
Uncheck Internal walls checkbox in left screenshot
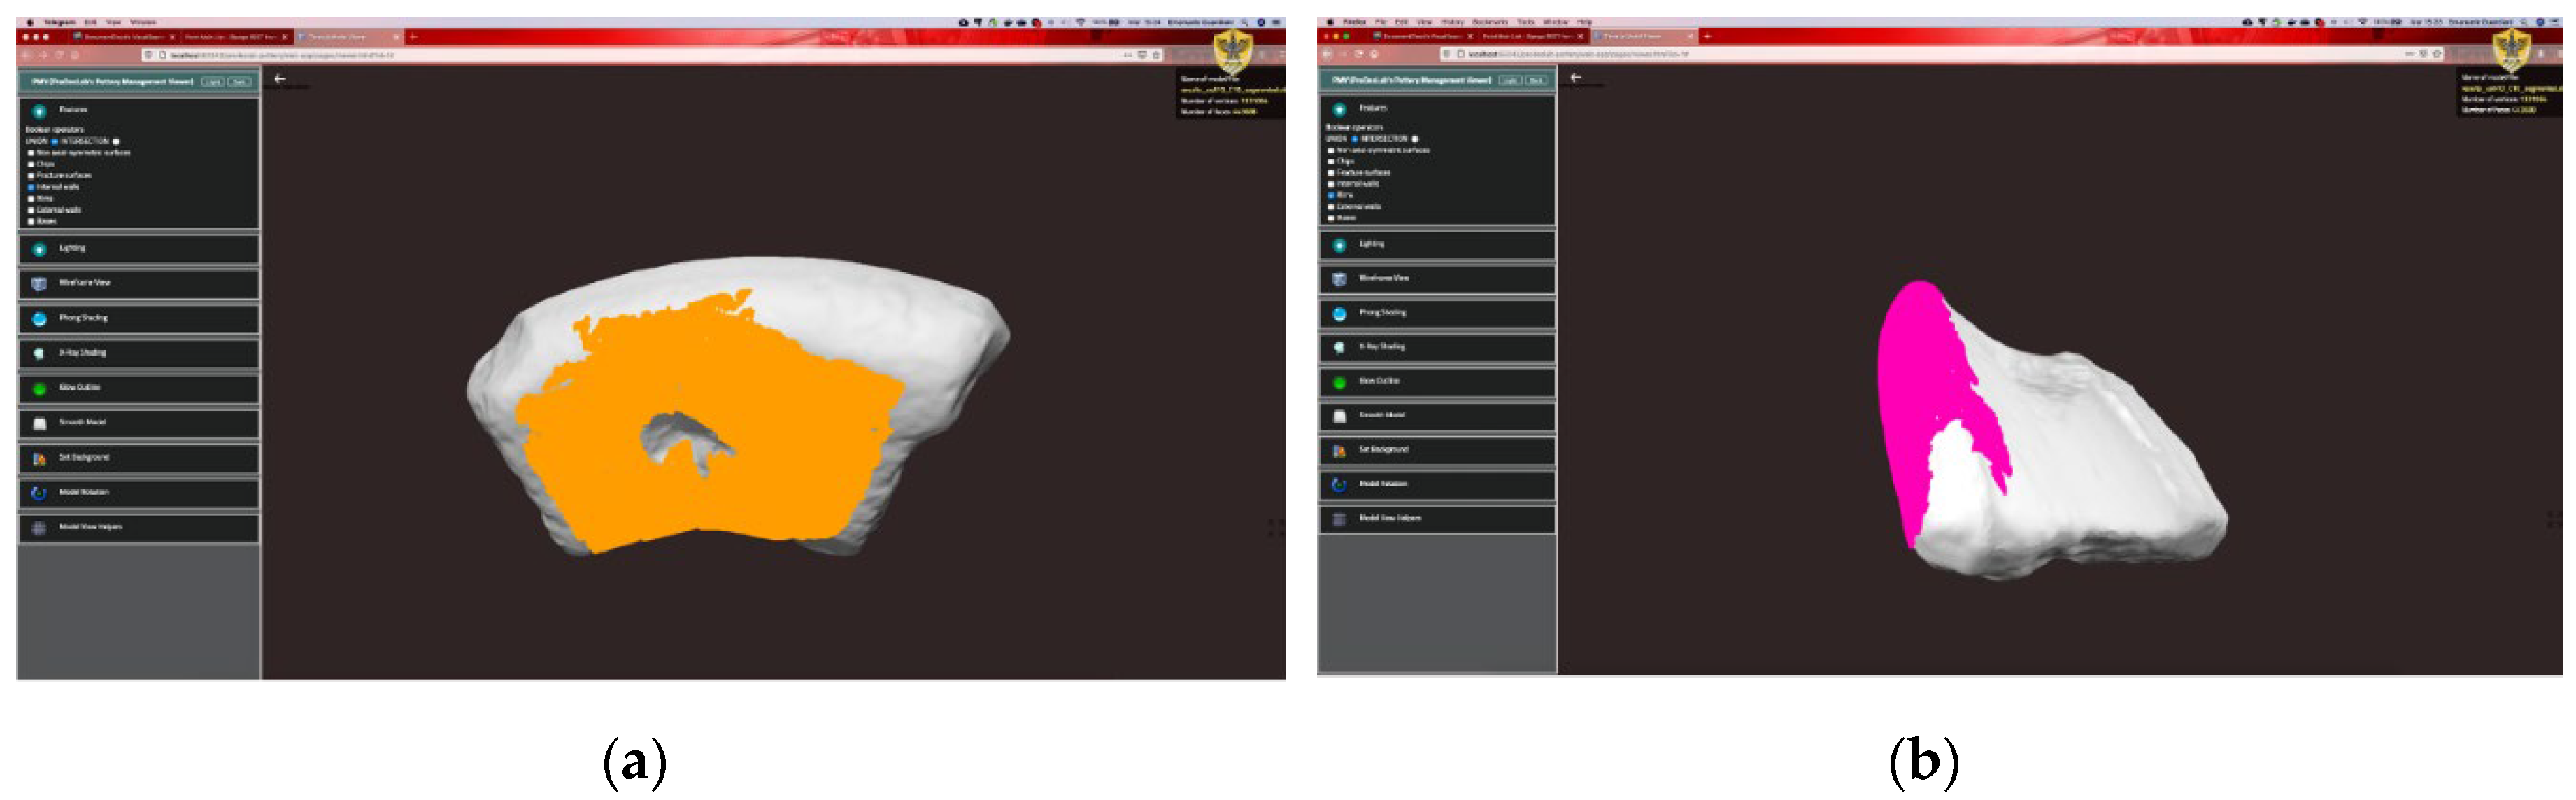(31, 188)
